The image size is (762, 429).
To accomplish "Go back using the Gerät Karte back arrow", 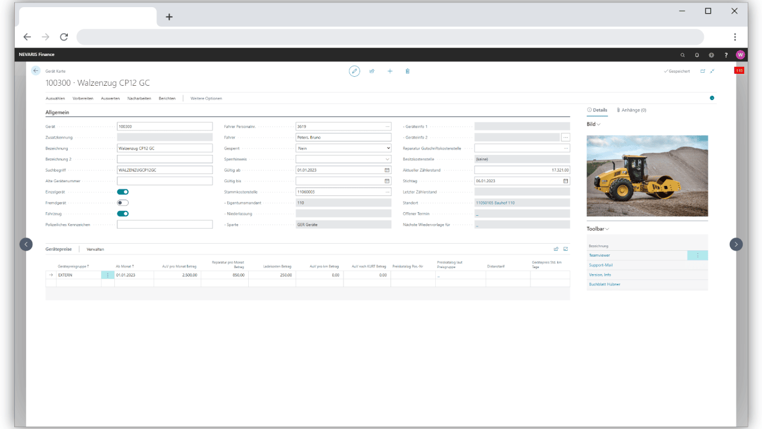I will point(36,71).
